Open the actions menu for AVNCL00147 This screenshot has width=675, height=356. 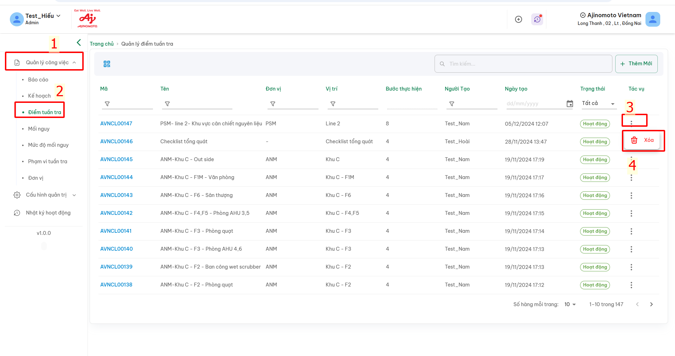[x=631, y=123]
